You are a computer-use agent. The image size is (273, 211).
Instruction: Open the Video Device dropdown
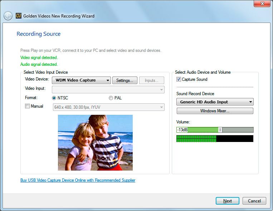81,80
